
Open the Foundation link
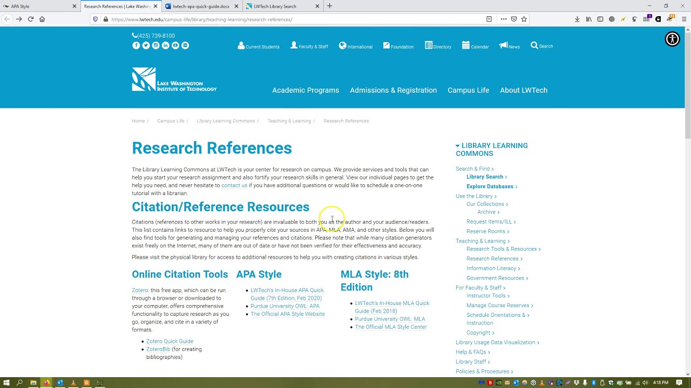click(x=398, y=46)
